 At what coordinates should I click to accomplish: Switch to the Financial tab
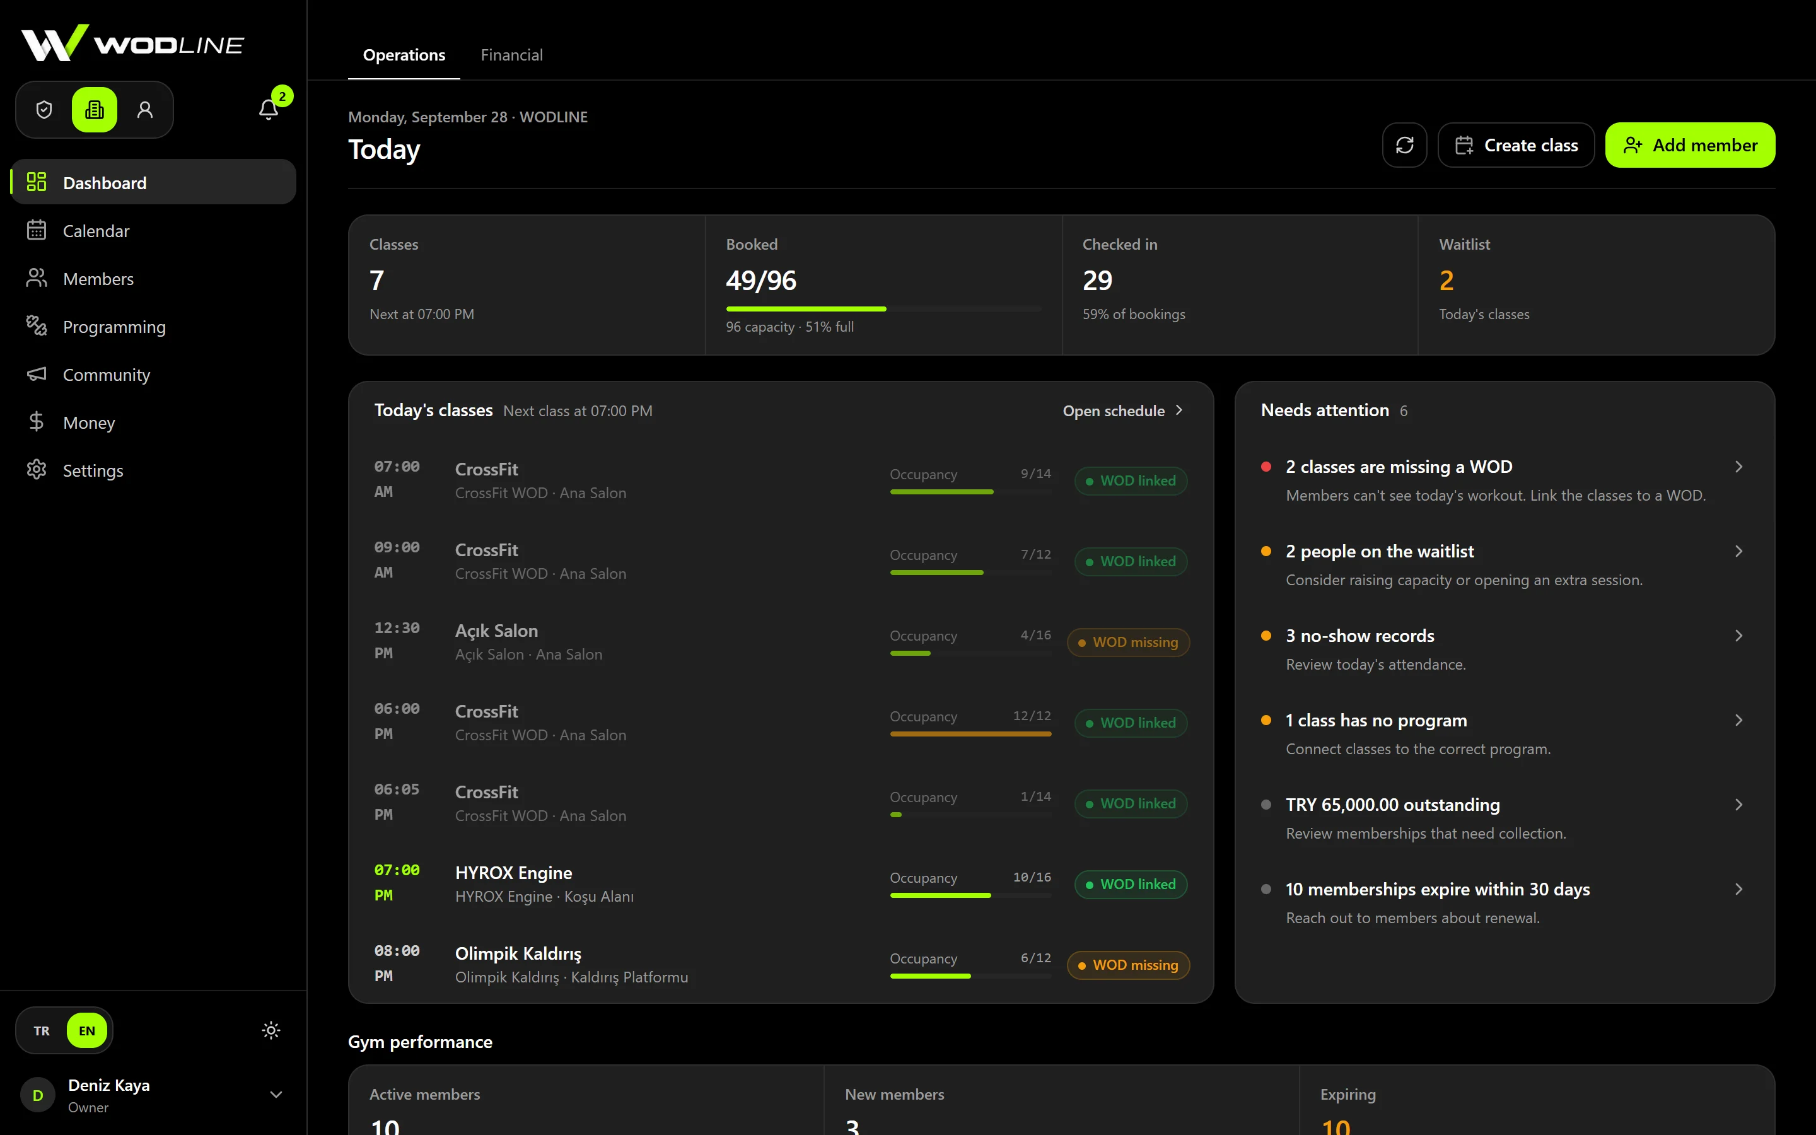tap(511, 55)
